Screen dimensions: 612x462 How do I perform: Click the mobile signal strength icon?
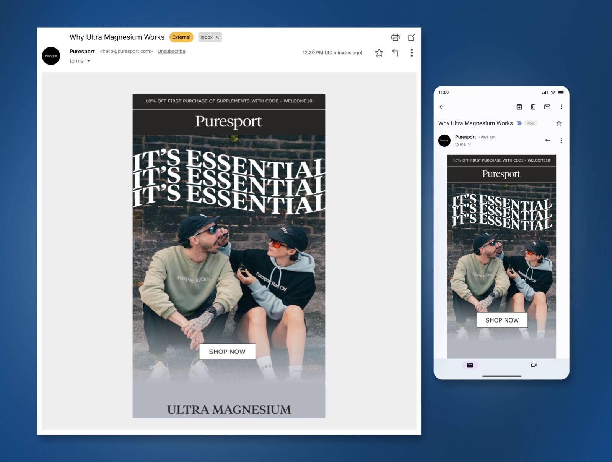(545, 92)
